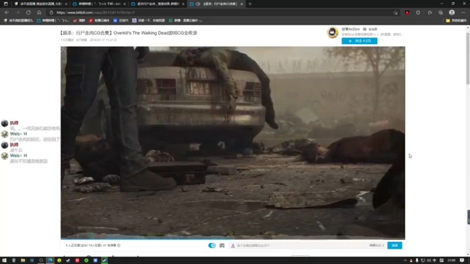
Task: Open the browser home page
Action: (x=39, y=12)
